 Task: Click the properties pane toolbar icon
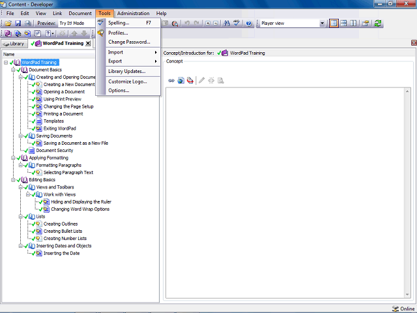coord(366,23)
